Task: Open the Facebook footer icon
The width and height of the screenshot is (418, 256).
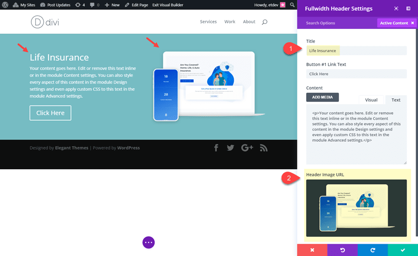Action: (216, 148)
